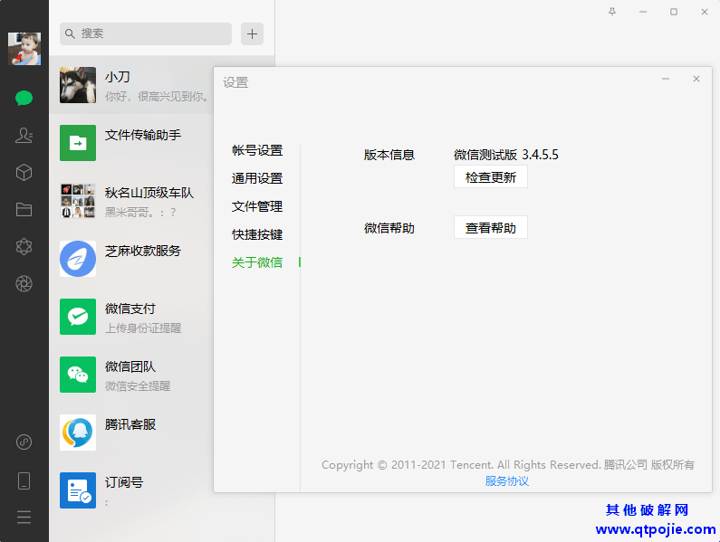Select the 关于微信 settings tab

(257, 262)
